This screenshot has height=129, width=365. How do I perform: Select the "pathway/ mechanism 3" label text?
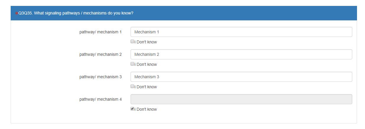point(100,77)
